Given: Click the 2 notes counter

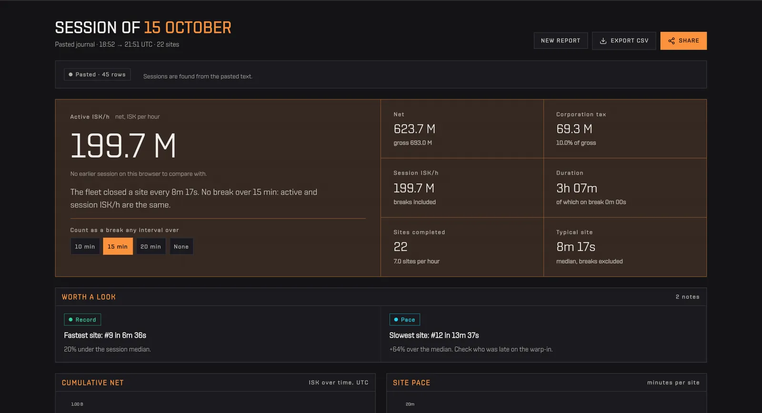Looking at the screenshot, I should tap(687, 297).
